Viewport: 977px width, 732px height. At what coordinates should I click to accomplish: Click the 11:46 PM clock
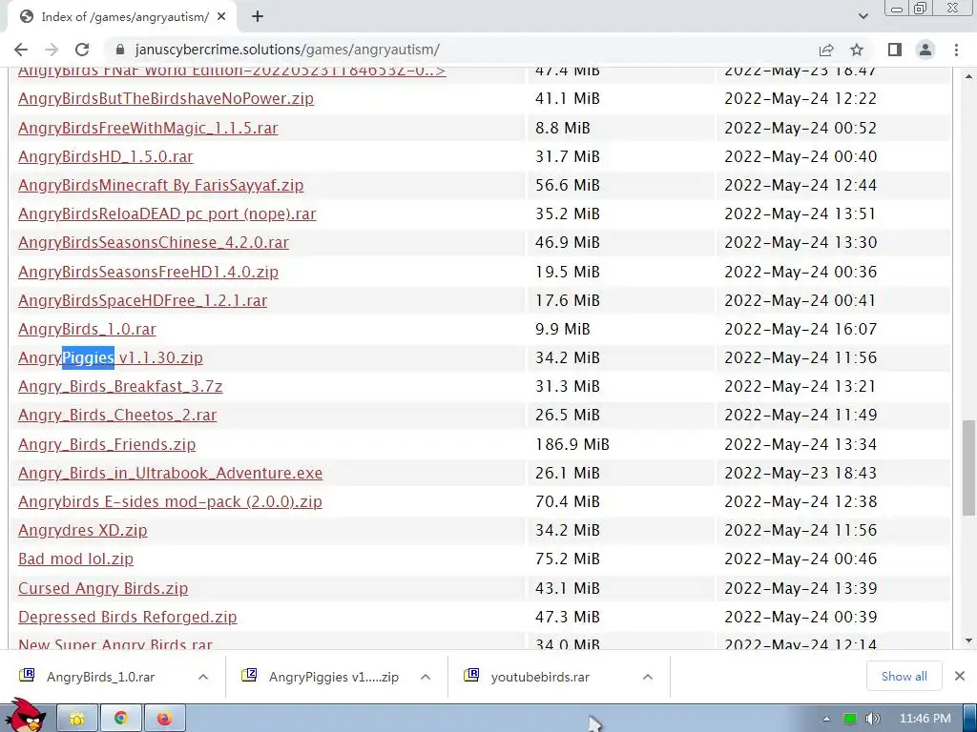925,719
